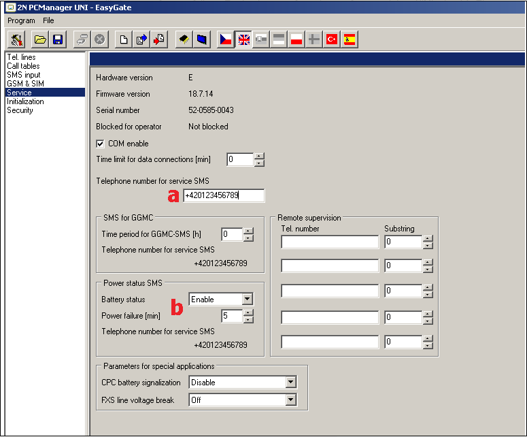Screen dimensions: 527x437
Task: Click the fourth Substring value field
Action: pyautogui.click(x=403, y=317)
